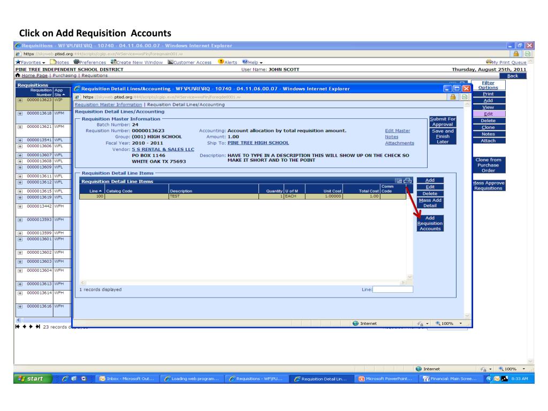Image resolution: width=548 pixels, height=411 pixels.
Task: Click Mass Approve Requisitions button
Action: tap(488, 186)
